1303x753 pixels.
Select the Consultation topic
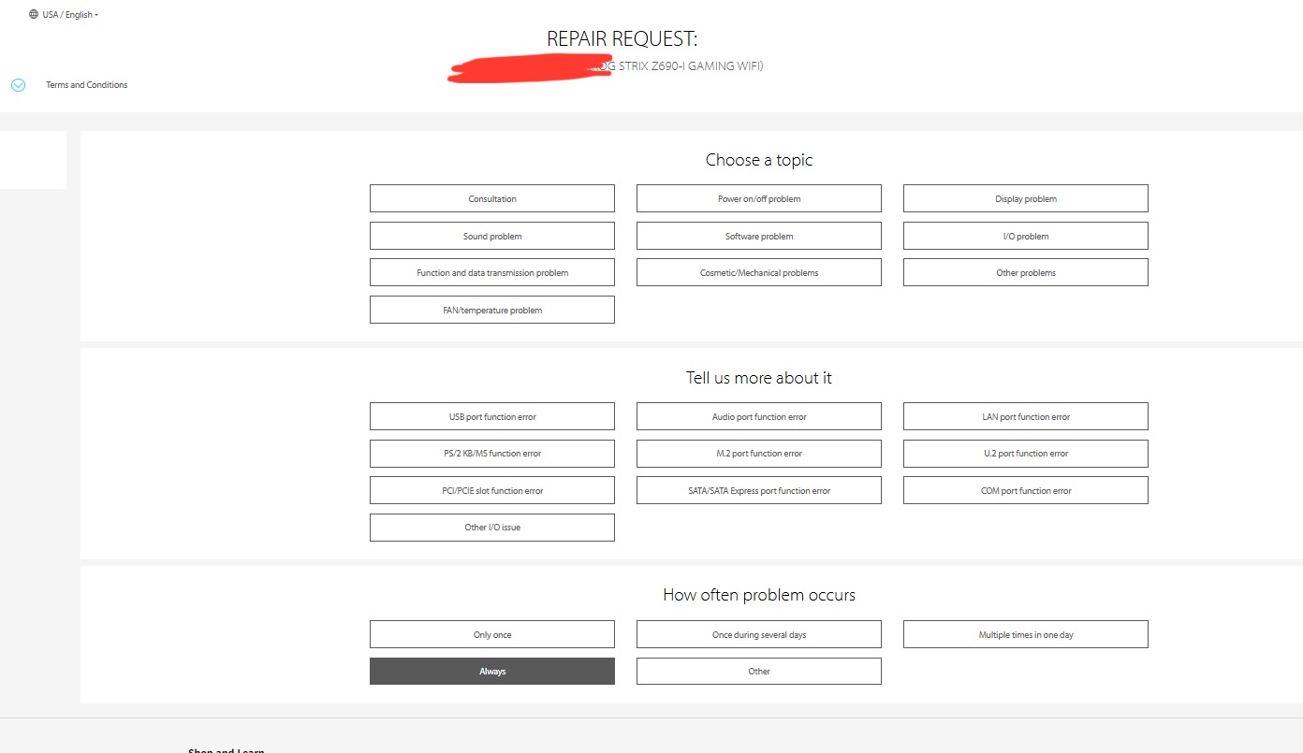[492, 198]
